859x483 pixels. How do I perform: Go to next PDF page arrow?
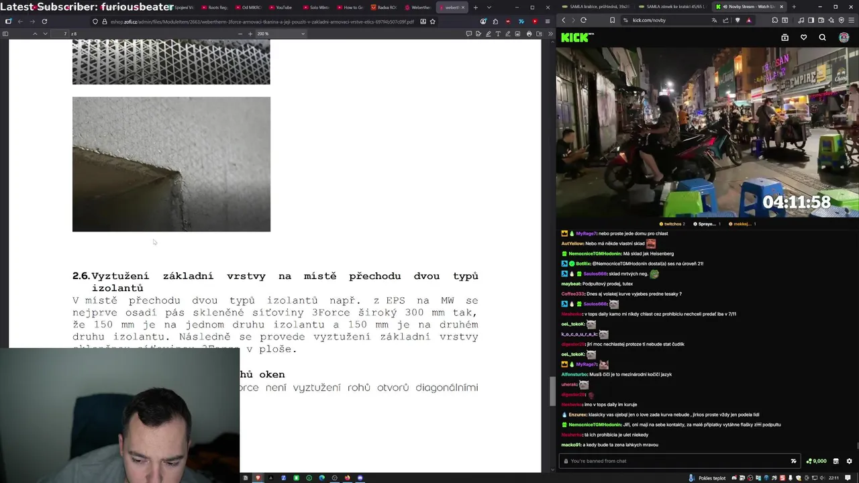[x=45, y=34]
